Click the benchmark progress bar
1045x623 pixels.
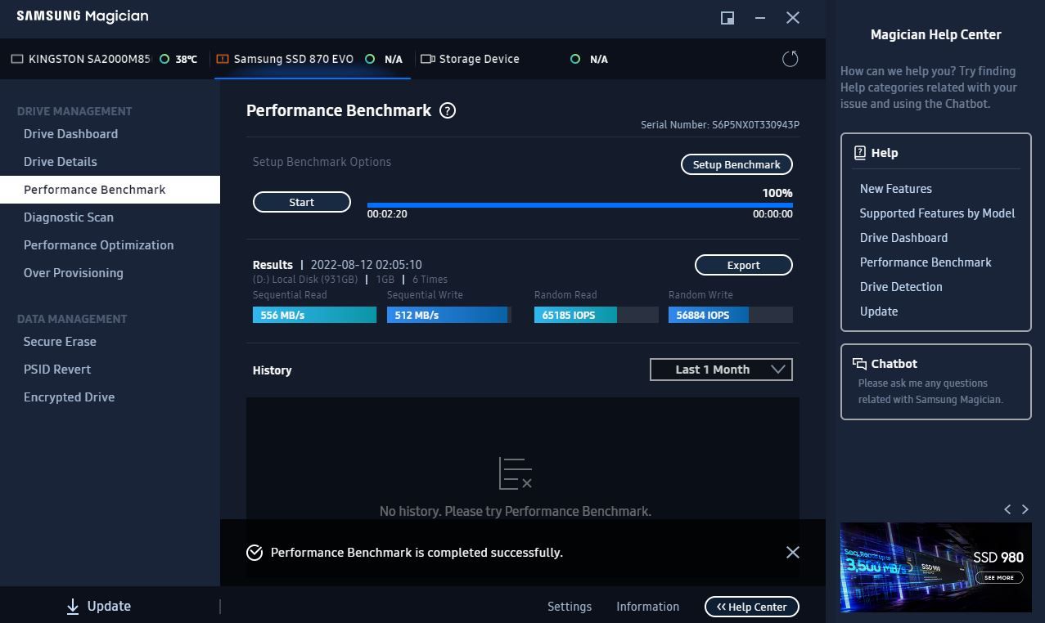click(579, 205)
